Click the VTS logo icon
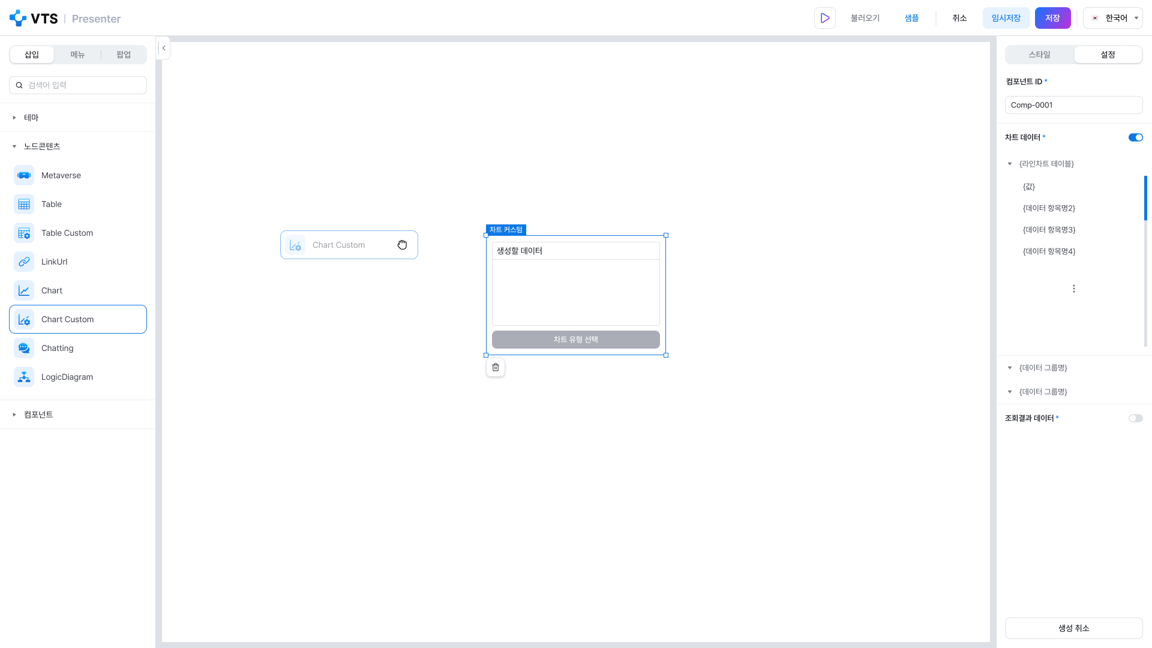The height and width of the screenshot is (648, 1152). 18,18
